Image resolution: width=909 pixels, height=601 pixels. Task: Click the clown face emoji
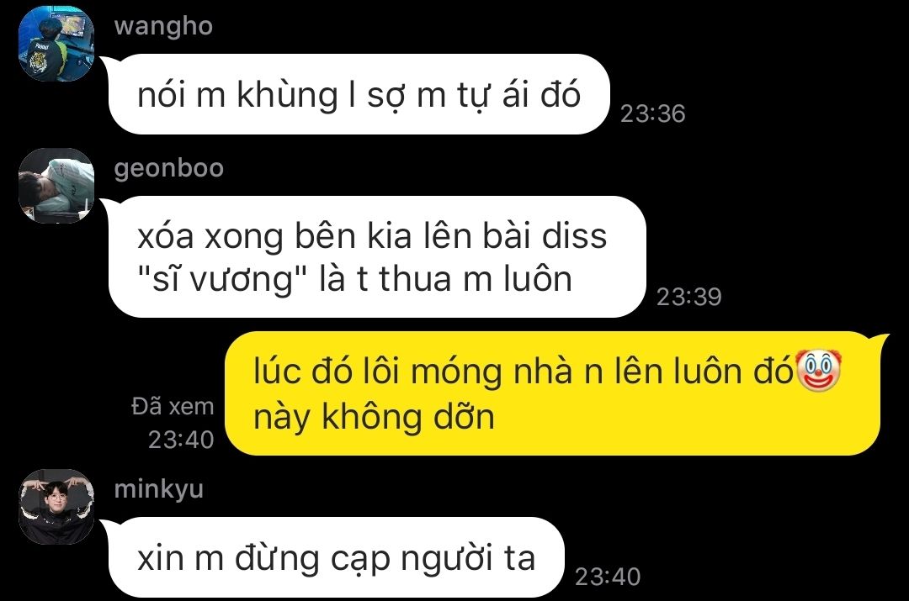pos(818,369)
